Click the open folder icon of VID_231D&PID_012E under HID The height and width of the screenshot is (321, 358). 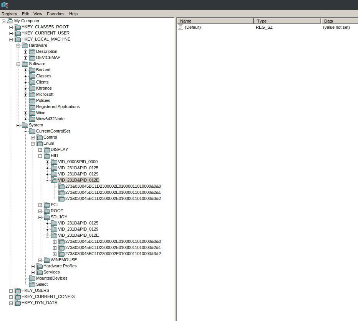54,180
